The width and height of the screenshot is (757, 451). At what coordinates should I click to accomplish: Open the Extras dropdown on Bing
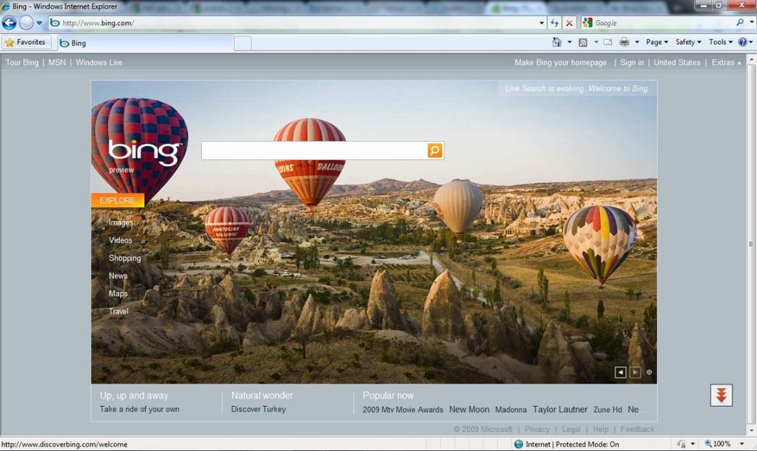[x=726, y=62]
